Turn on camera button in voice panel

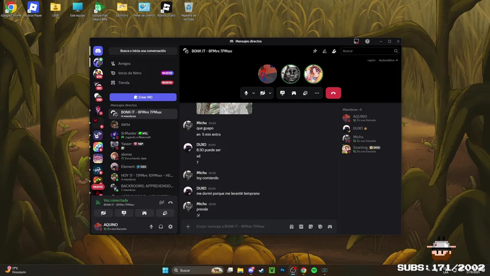coord(103,213)
